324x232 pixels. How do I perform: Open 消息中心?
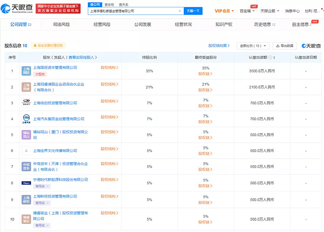[292, 11]
